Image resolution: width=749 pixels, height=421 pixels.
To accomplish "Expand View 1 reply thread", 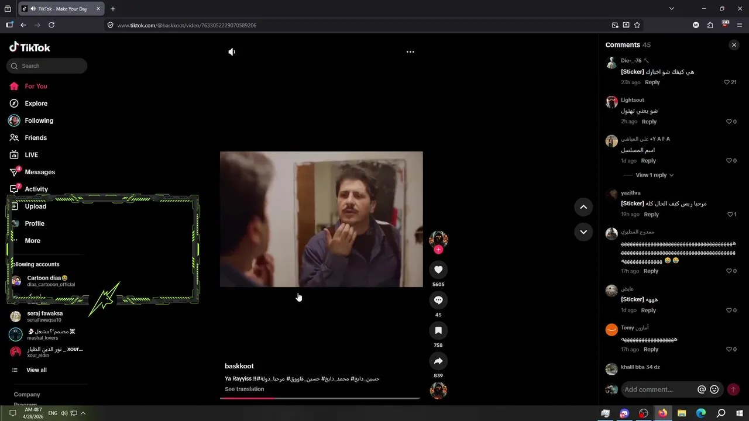I will point(654,175).
